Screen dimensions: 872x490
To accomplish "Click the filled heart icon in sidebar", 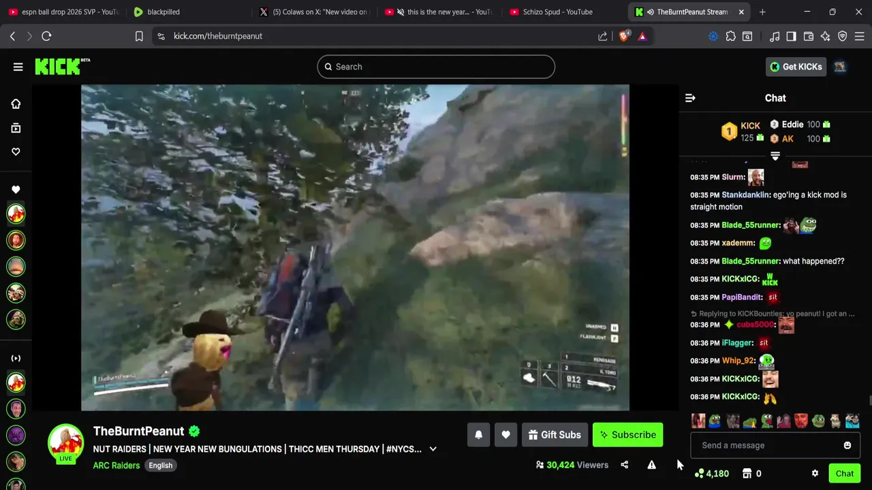I will click(16, 190).
